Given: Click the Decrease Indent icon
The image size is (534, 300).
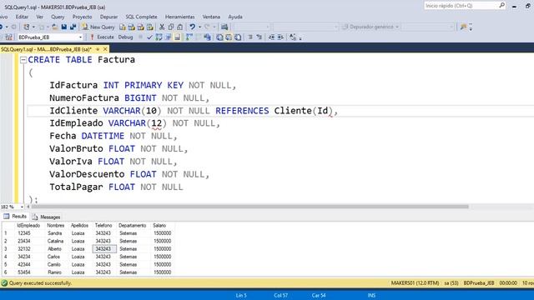Looking at the screenshot, I should [271, 37].
